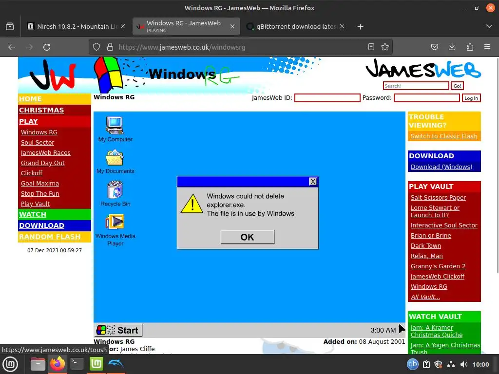Click the JamesWeb logo banner
499x374 pixels.
423,69
